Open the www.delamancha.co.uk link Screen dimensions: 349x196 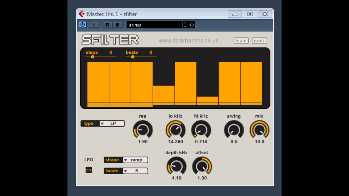tap(189, 41)
